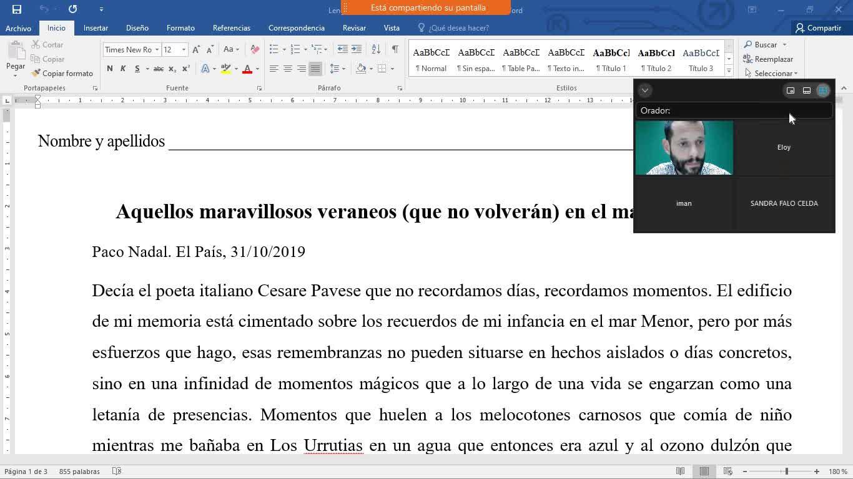This screenshot has width=853, height=479.
Task: Align text to the left
Action: point(274,69)
